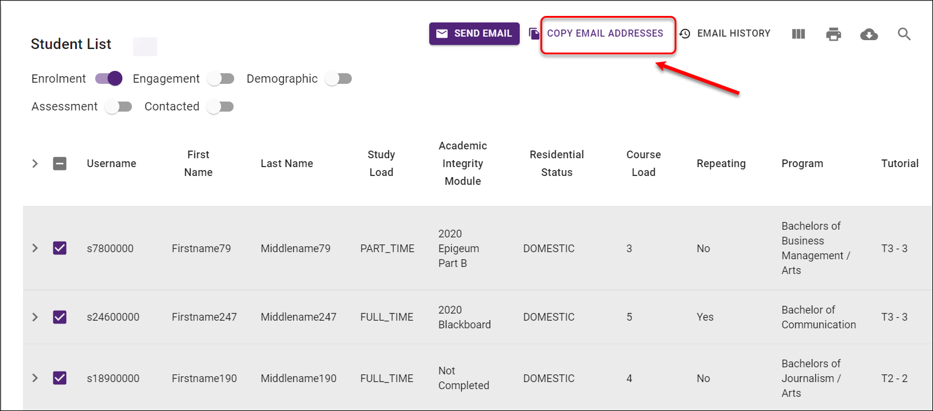The image size is (933, 411).
Task: Click the envelope icon on Send Email
Action: [442, 34]
